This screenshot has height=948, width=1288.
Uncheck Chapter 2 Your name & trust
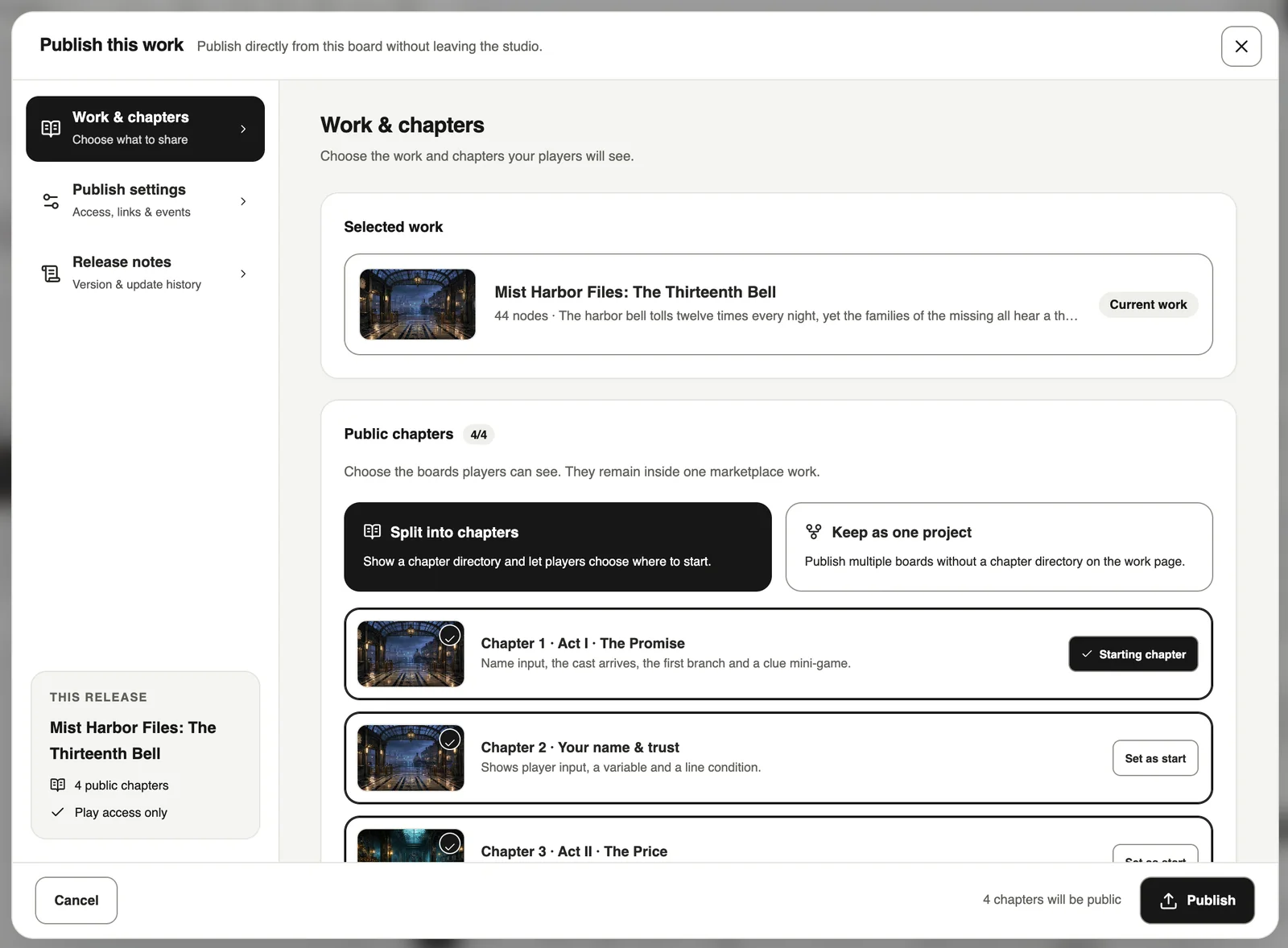pyautogui.click(x=450, y=740)
